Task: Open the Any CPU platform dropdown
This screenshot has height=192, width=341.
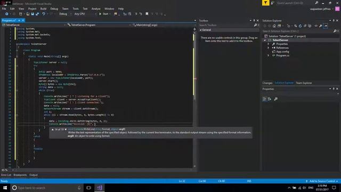Action: [85, 14]
